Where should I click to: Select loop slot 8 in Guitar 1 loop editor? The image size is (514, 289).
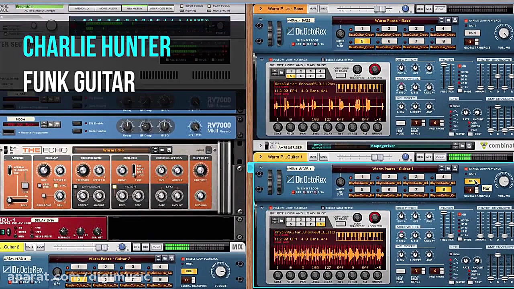click(320, 225)
